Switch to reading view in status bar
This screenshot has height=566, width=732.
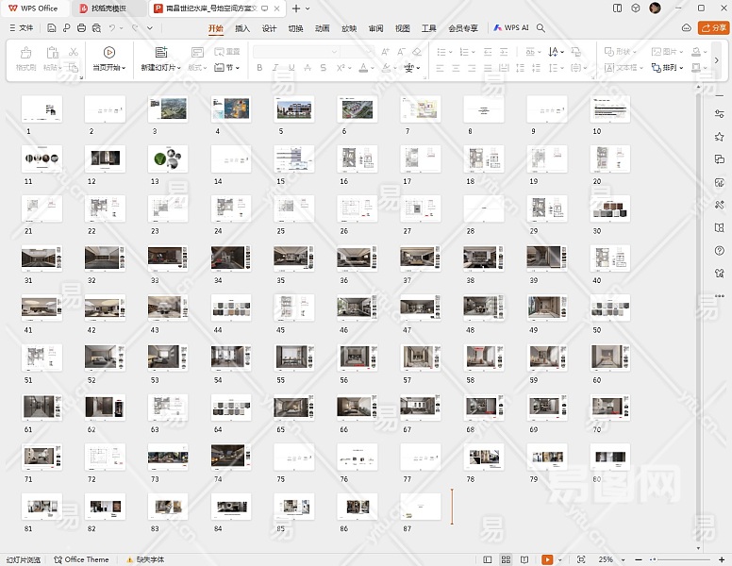tap(523, 559)
